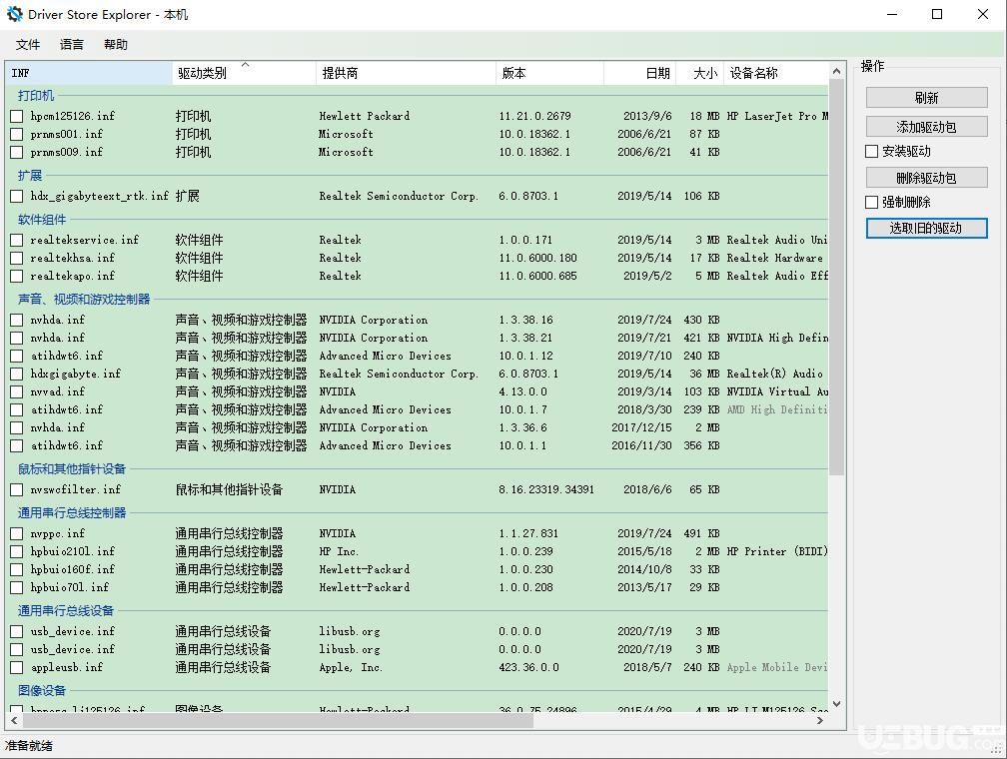Open the 文件 menu

click(28, 44)
